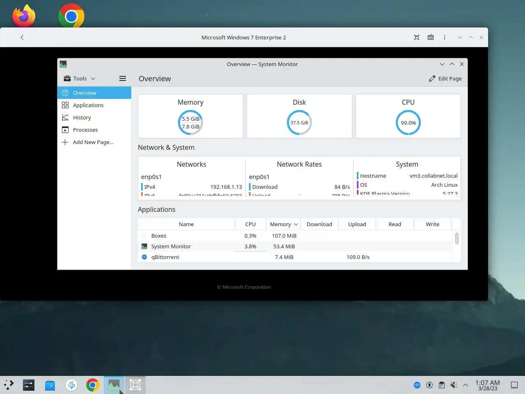Open the coral icon app in taskbar

pyautogui.click(x=71, y=385)
